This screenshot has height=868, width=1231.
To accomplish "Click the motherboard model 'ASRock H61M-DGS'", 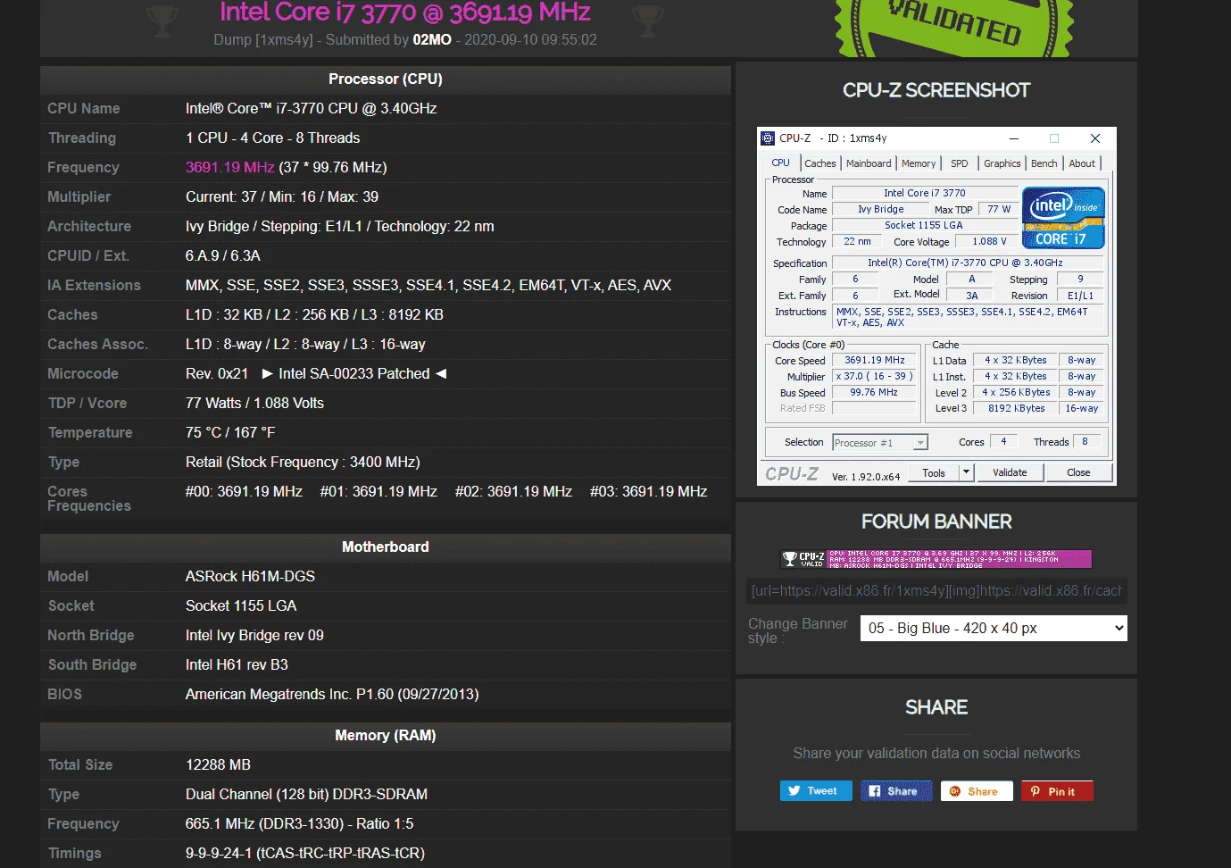I will pyautogui.click(x=250, y=576).
